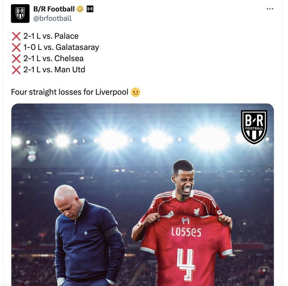Screen dimensions: 288x286
Task: Click the 'Four straight losses for Liverpool' text
Action: click(x=70, y=92)
